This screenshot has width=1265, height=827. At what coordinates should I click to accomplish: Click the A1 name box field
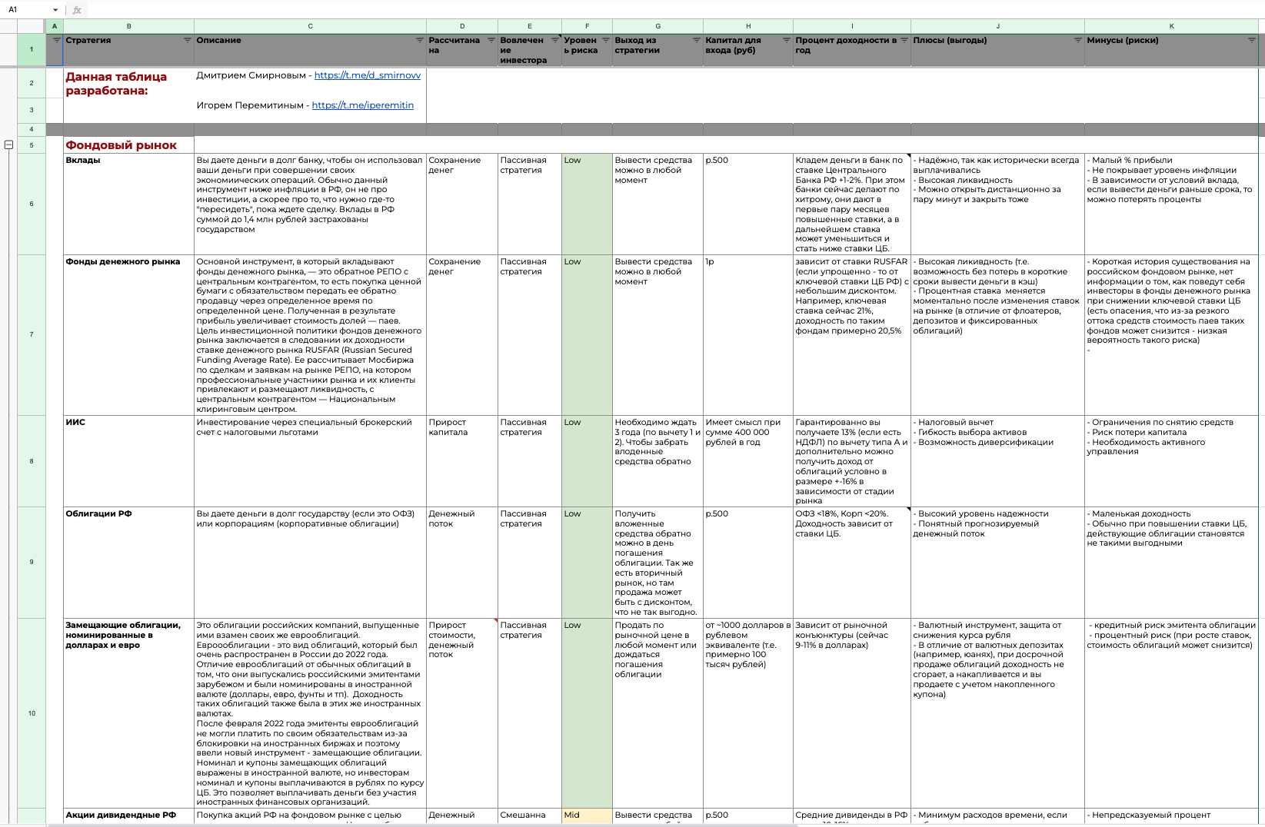[x=28, y=10]
